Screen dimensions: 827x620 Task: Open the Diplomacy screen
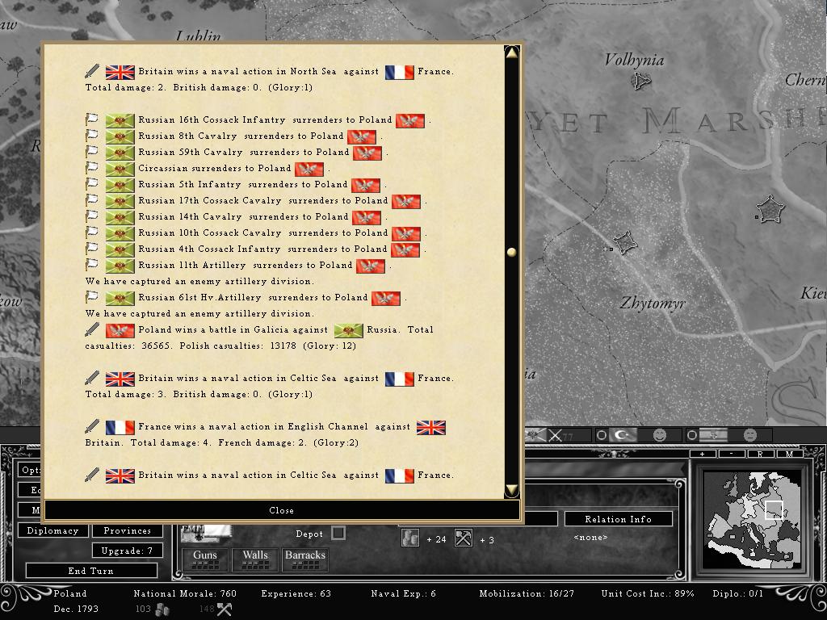pos(52,531)
